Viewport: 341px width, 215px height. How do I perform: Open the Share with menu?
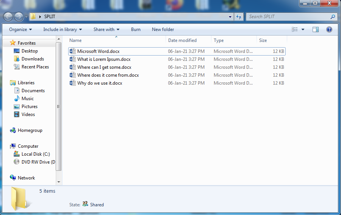click(x=106, y=29)
